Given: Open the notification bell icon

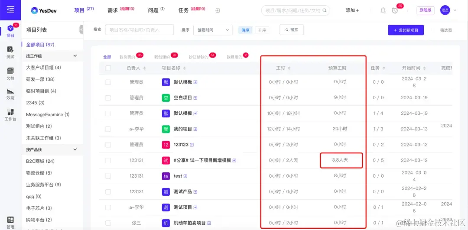Looking at the screenshot, I should coord(383,10).
